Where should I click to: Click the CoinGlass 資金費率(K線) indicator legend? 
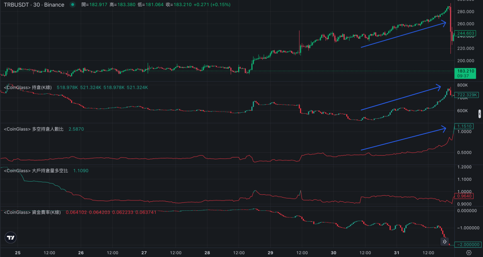click(x=32, y=212)
